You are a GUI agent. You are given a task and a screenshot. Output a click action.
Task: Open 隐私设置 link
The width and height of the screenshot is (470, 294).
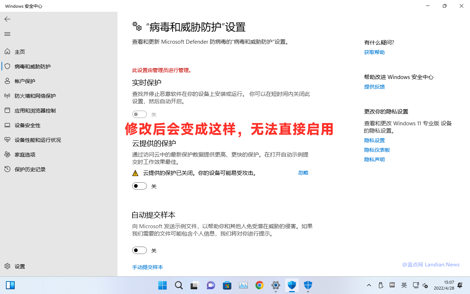[x=375, y=140]
